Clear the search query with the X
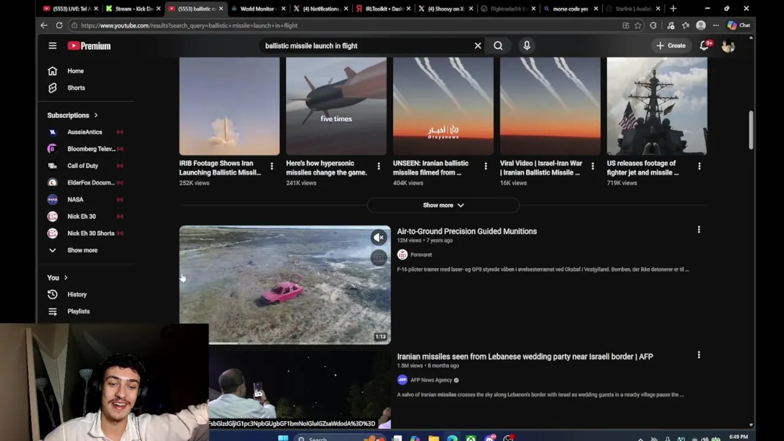 pos(478,45)
